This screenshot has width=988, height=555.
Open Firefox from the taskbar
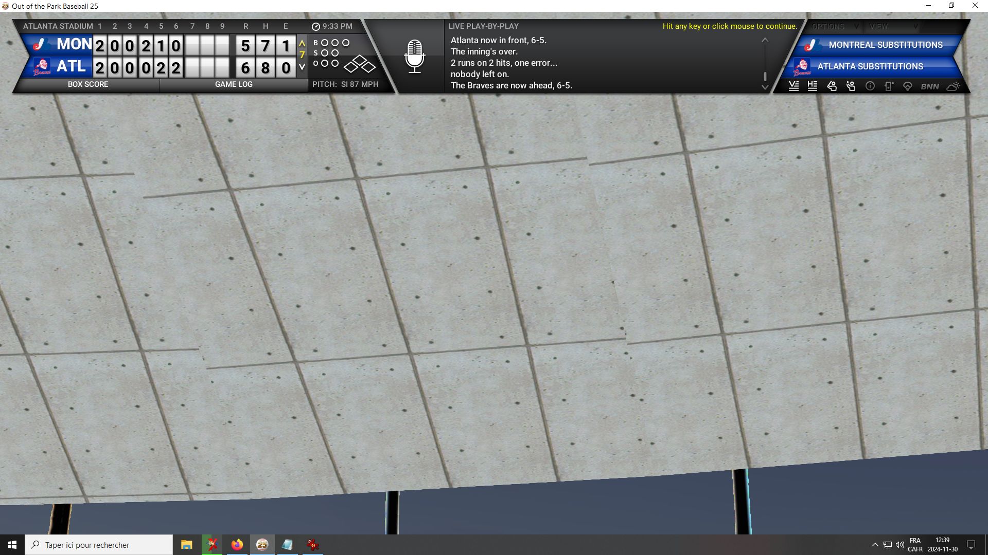pyautogui.click(x=237, y=545)
